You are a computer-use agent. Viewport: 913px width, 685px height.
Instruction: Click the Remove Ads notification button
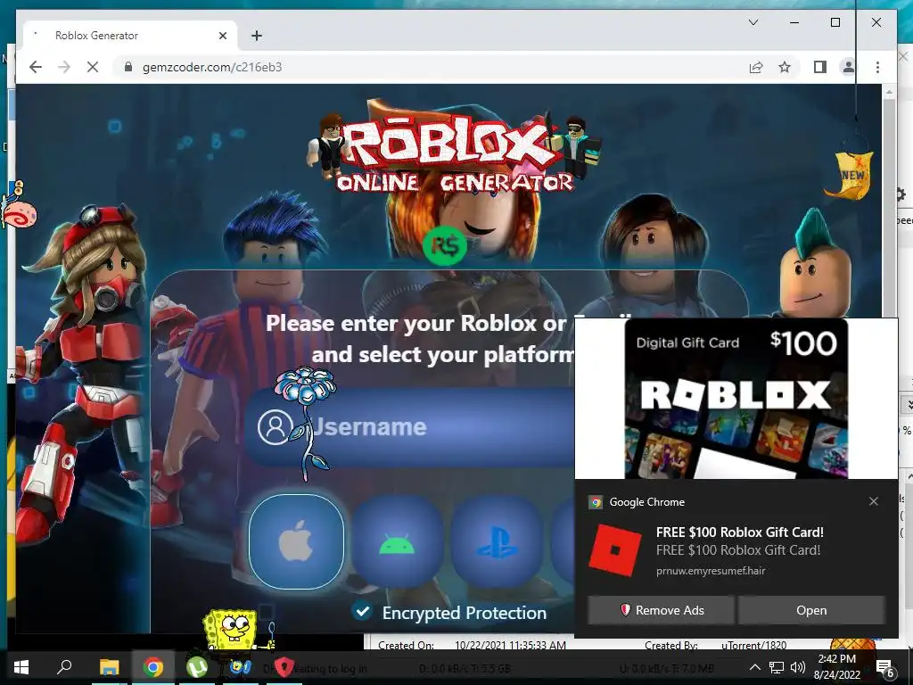tap(661, 610)
